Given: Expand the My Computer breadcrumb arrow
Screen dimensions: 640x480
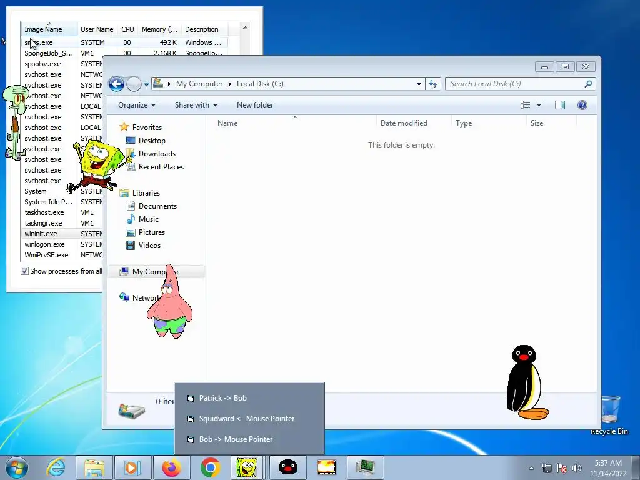Looking at the screenshot, I should 229,84.
